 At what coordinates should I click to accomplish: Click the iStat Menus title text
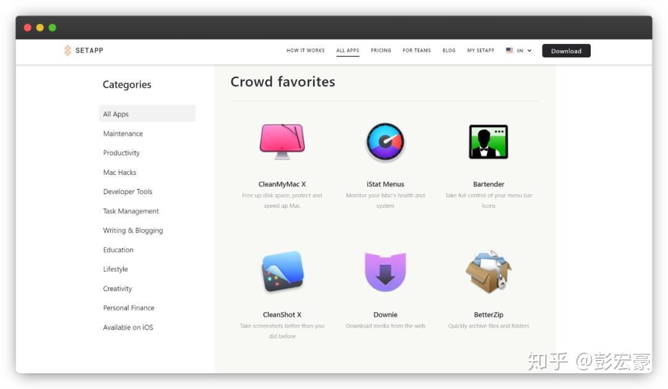(x=385, y=184)
